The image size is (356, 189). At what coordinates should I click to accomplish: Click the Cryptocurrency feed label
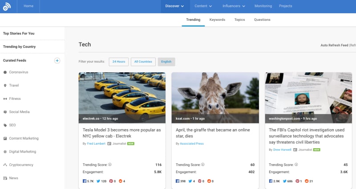[x=21, y=165]
